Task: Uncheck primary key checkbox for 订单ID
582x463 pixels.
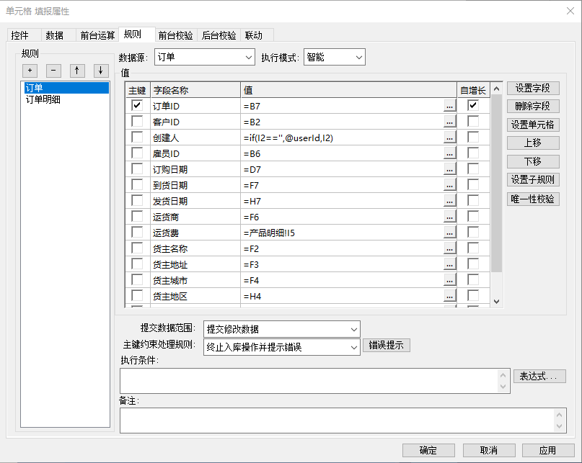Action: 137,106
